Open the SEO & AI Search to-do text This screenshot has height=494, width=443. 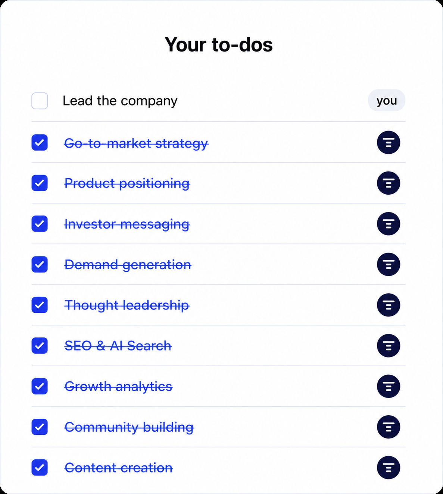(118, 346)
